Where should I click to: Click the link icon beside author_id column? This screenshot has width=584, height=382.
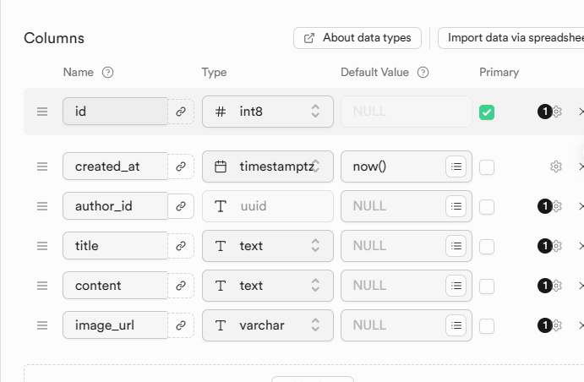click(180, 206)
